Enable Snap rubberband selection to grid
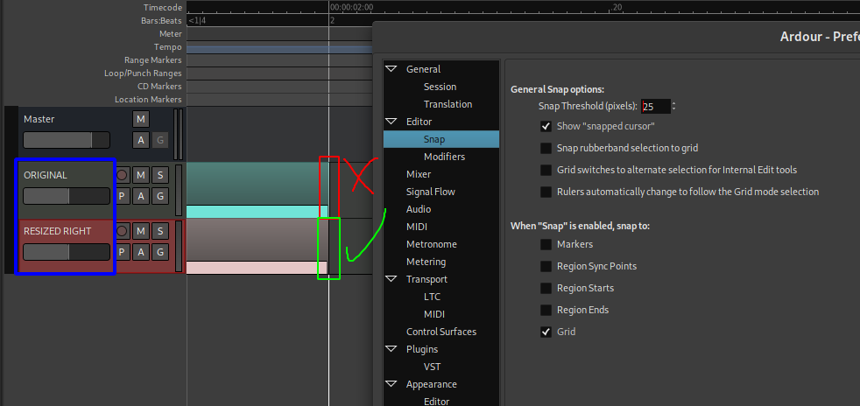The image size is (860, 406). [546, 148]
